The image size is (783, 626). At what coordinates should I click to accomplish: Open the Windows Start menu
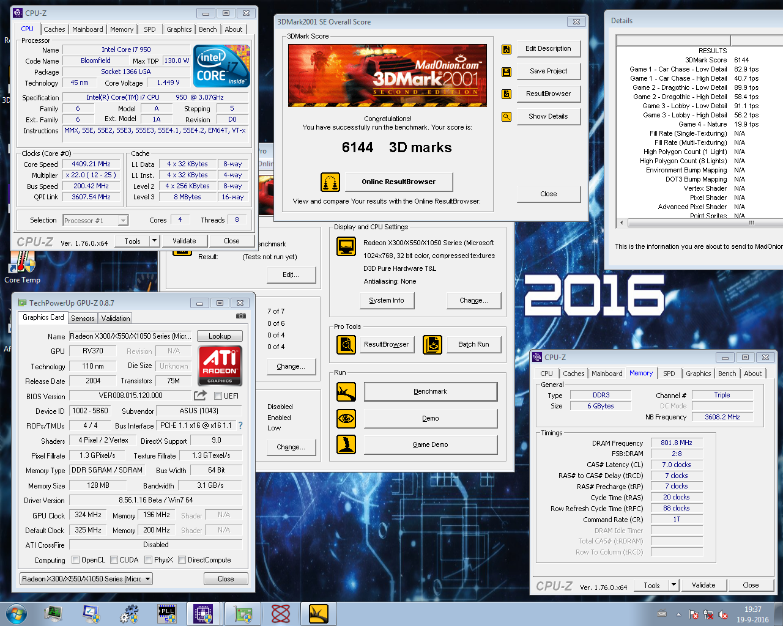[x=16, y=614]
